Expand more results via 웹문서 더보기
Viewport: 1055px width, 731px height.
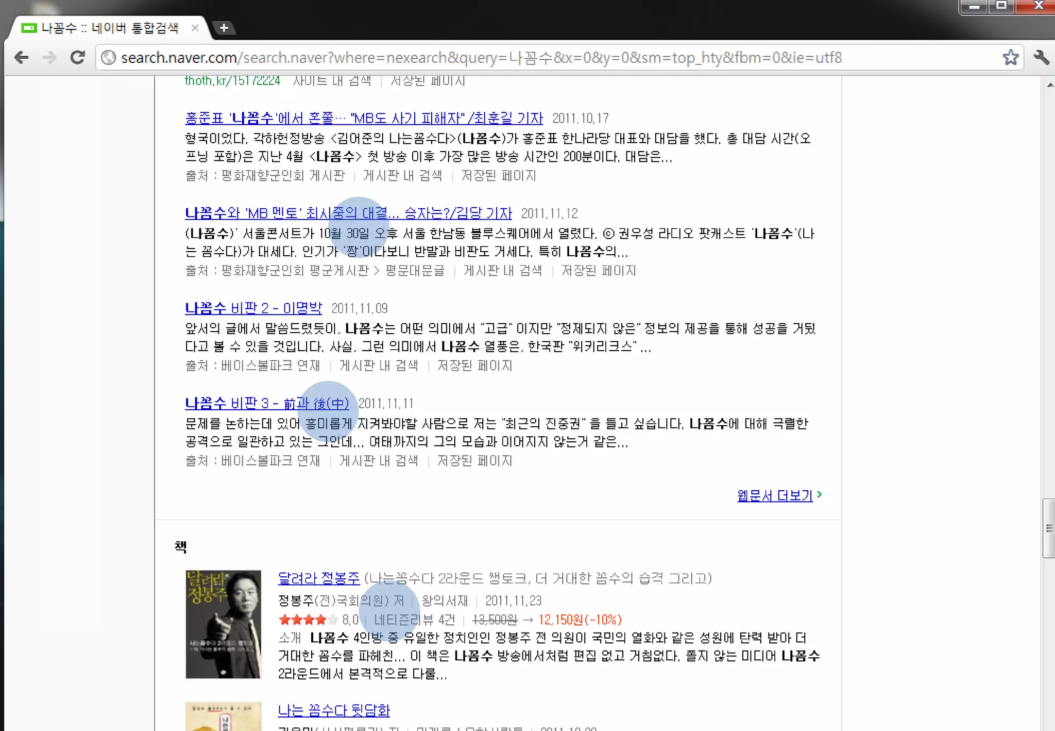tap(775, 495)
